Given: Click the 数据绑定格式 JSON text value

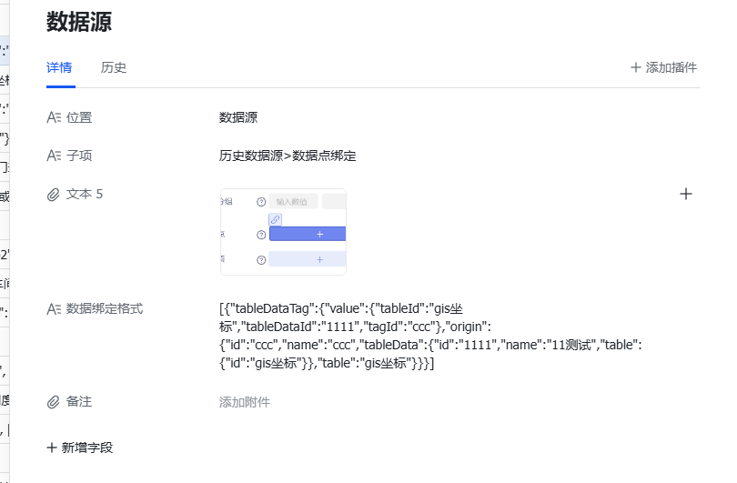Looking at the screenshot, I should coord(428,337).
